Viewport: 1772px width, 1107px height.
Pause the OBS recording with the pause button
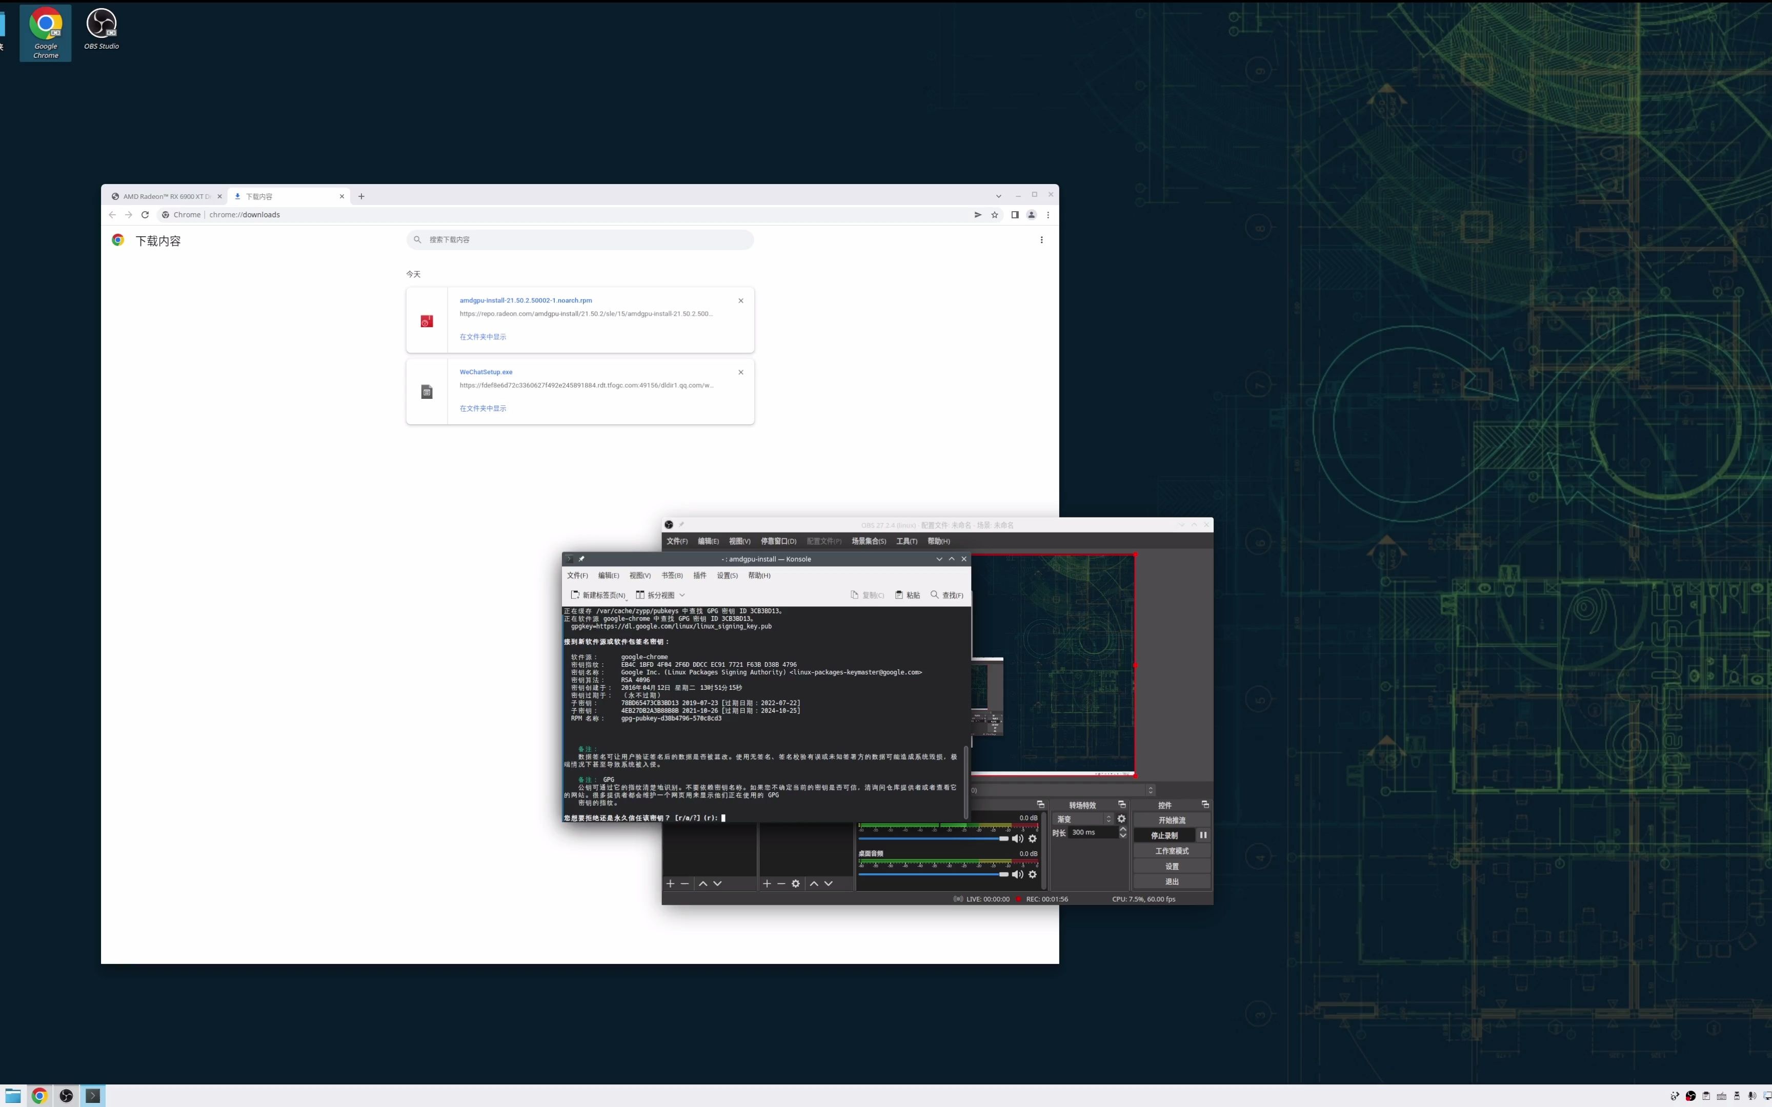(x=1202, y=835)
